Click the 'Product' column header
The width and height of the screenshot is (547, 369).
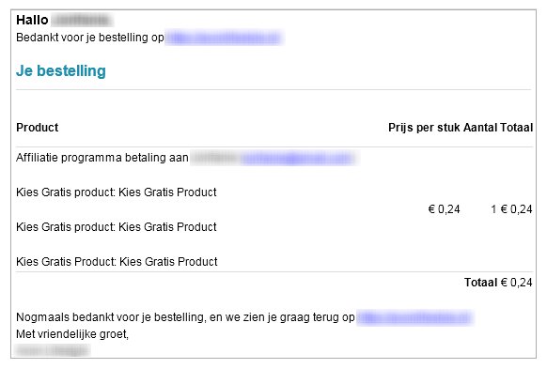tap(38, 128)
